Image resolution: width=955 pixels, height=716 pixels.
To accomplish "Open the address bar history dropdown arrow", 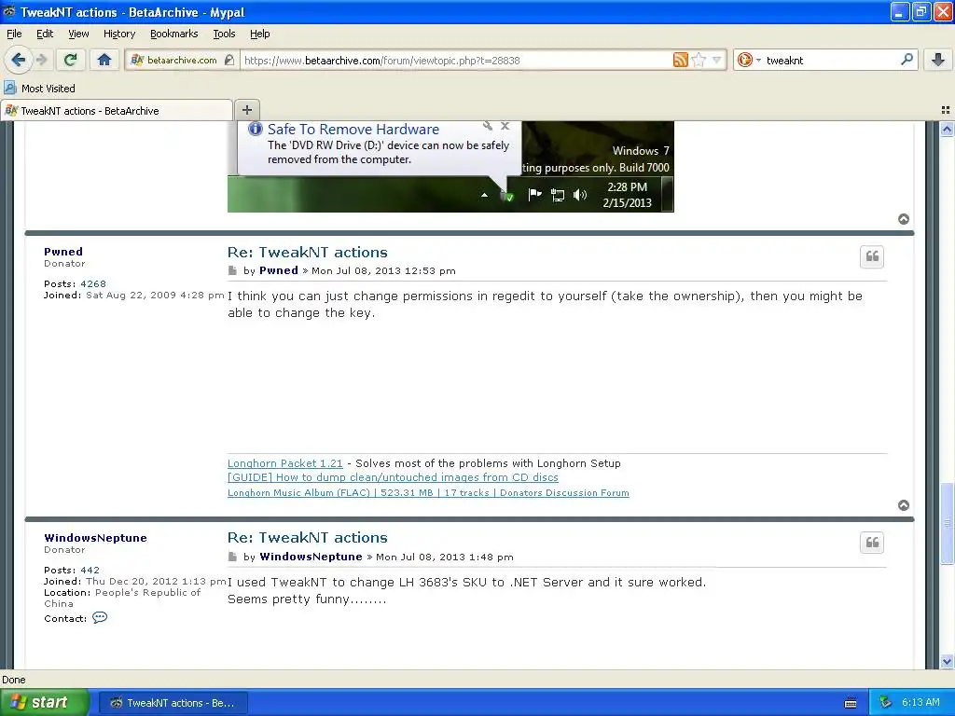I will tap(717, 60).
